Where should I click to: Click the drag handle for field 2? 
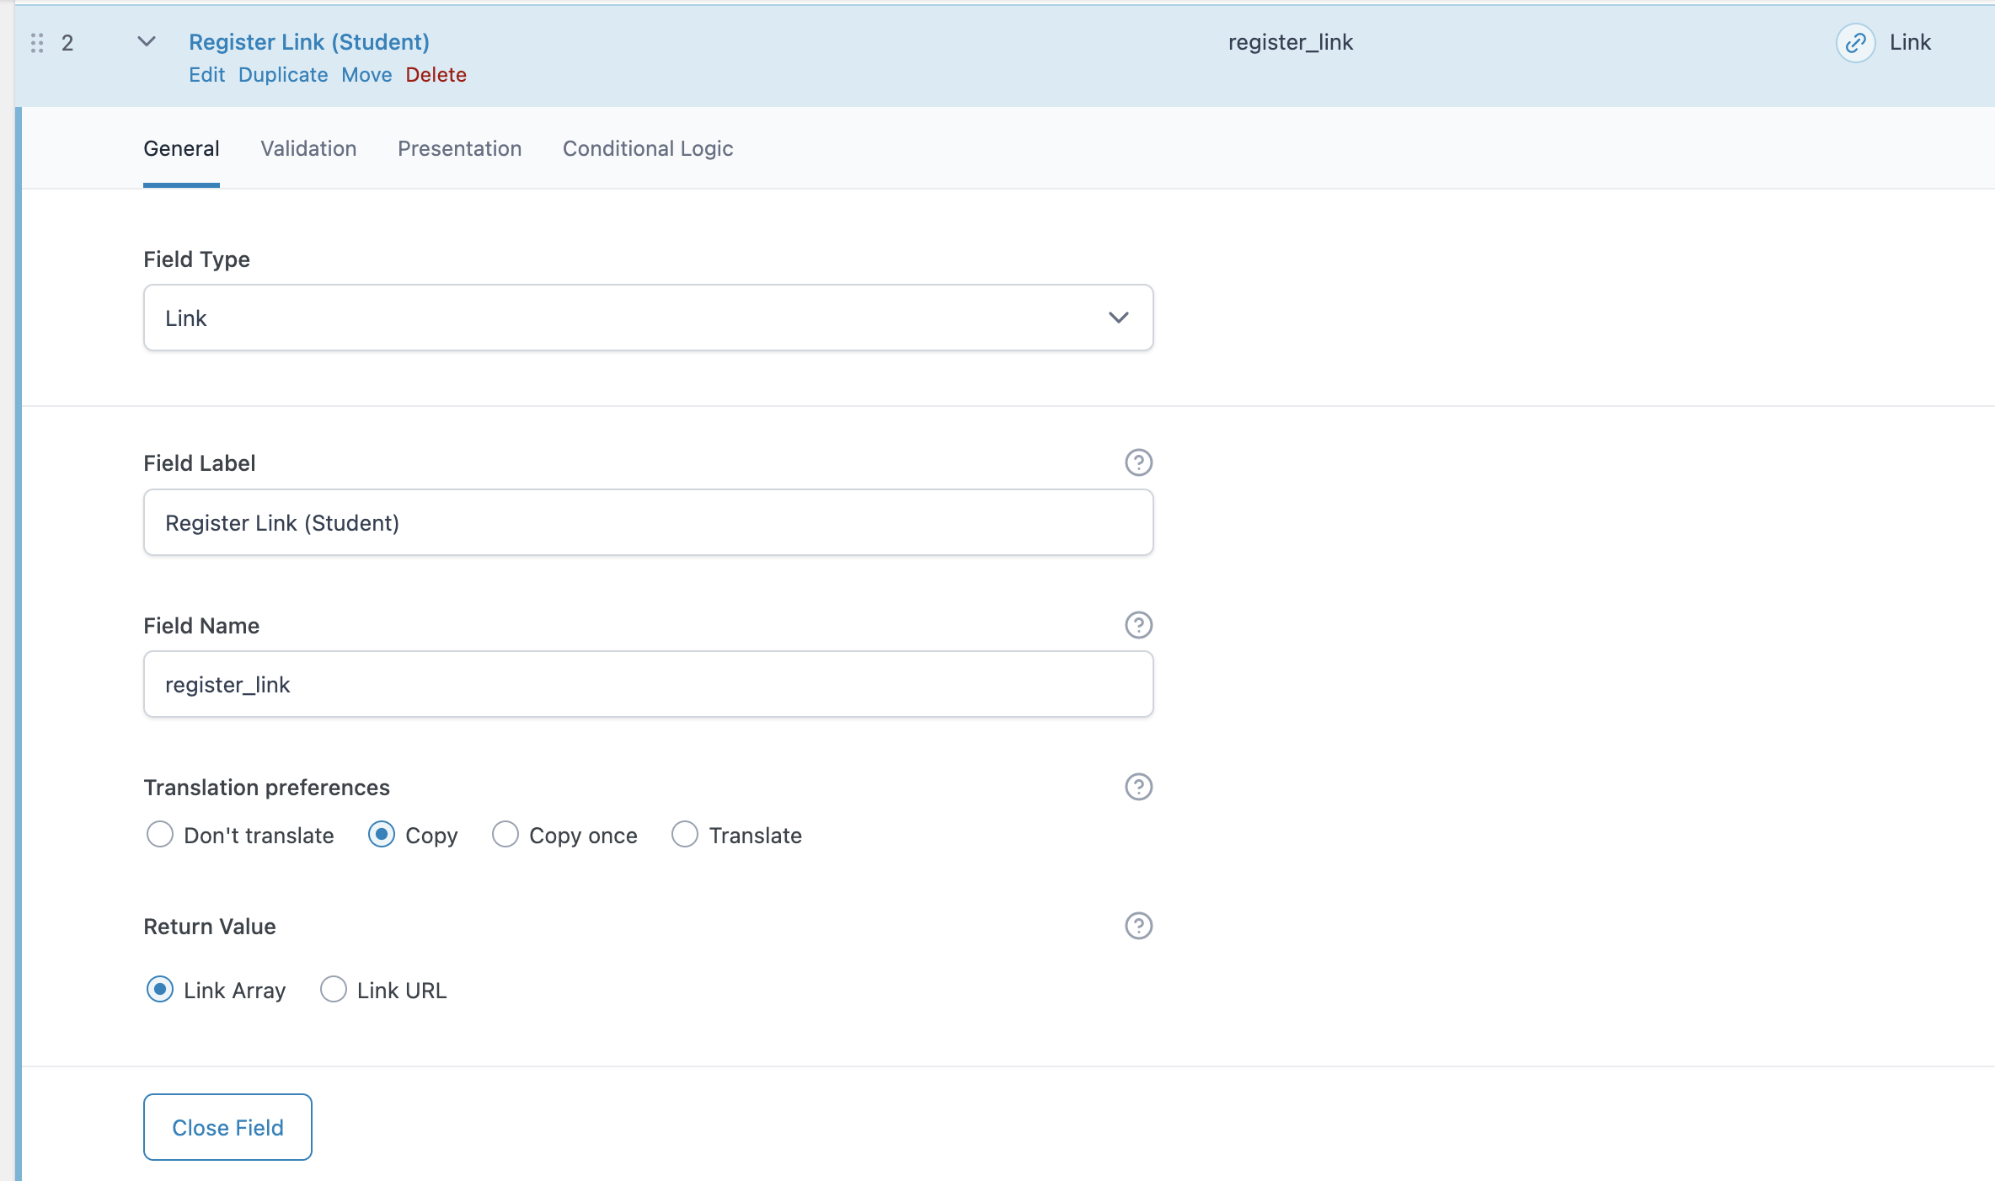[37, 43]
